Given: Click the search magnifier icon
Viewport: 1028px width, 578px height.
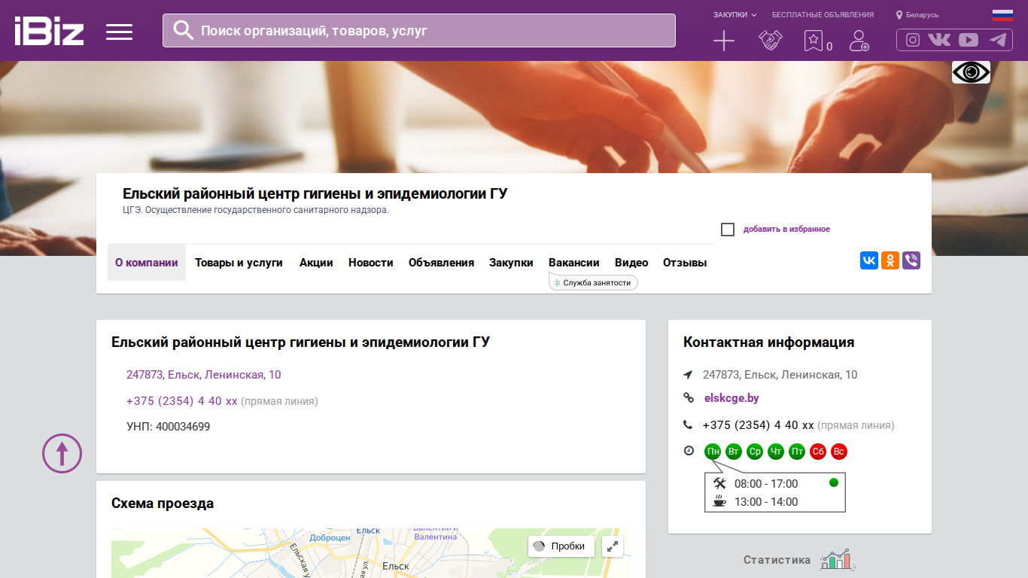Looking at the screenshot, I should click(183, 30).
